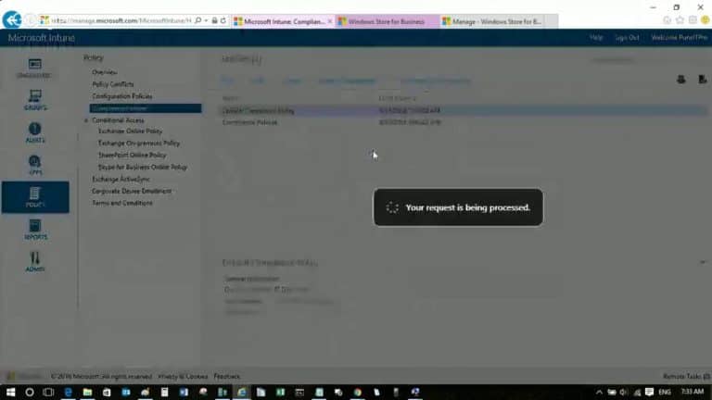Click the browser smiley feedback icon

point(705,20)
